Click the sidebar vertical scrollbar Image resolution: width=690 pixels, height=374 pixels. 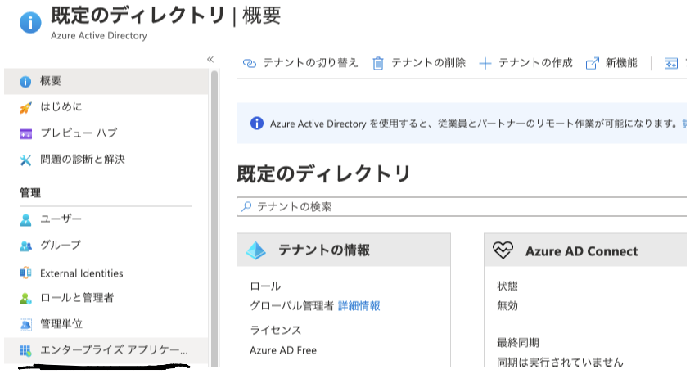pyautogui.click(x=214, y=219)
